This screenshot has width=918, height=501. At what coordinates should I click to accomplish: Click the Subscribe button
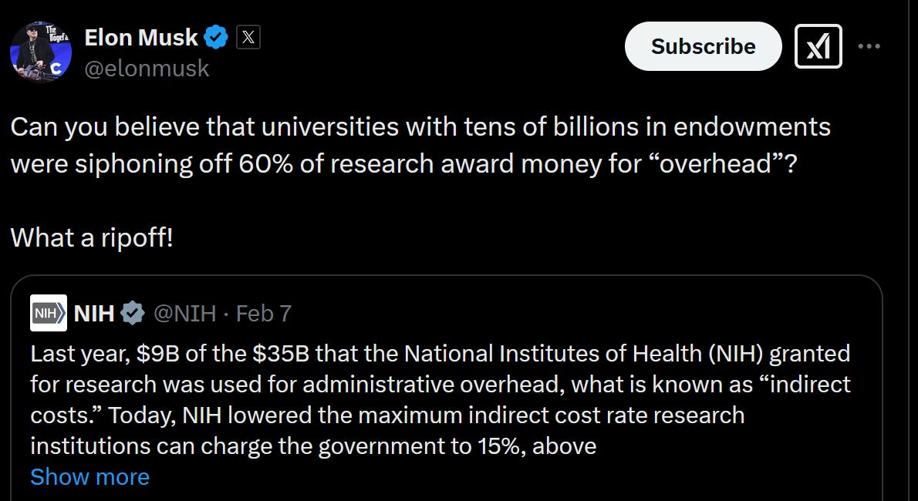(703, 46)
